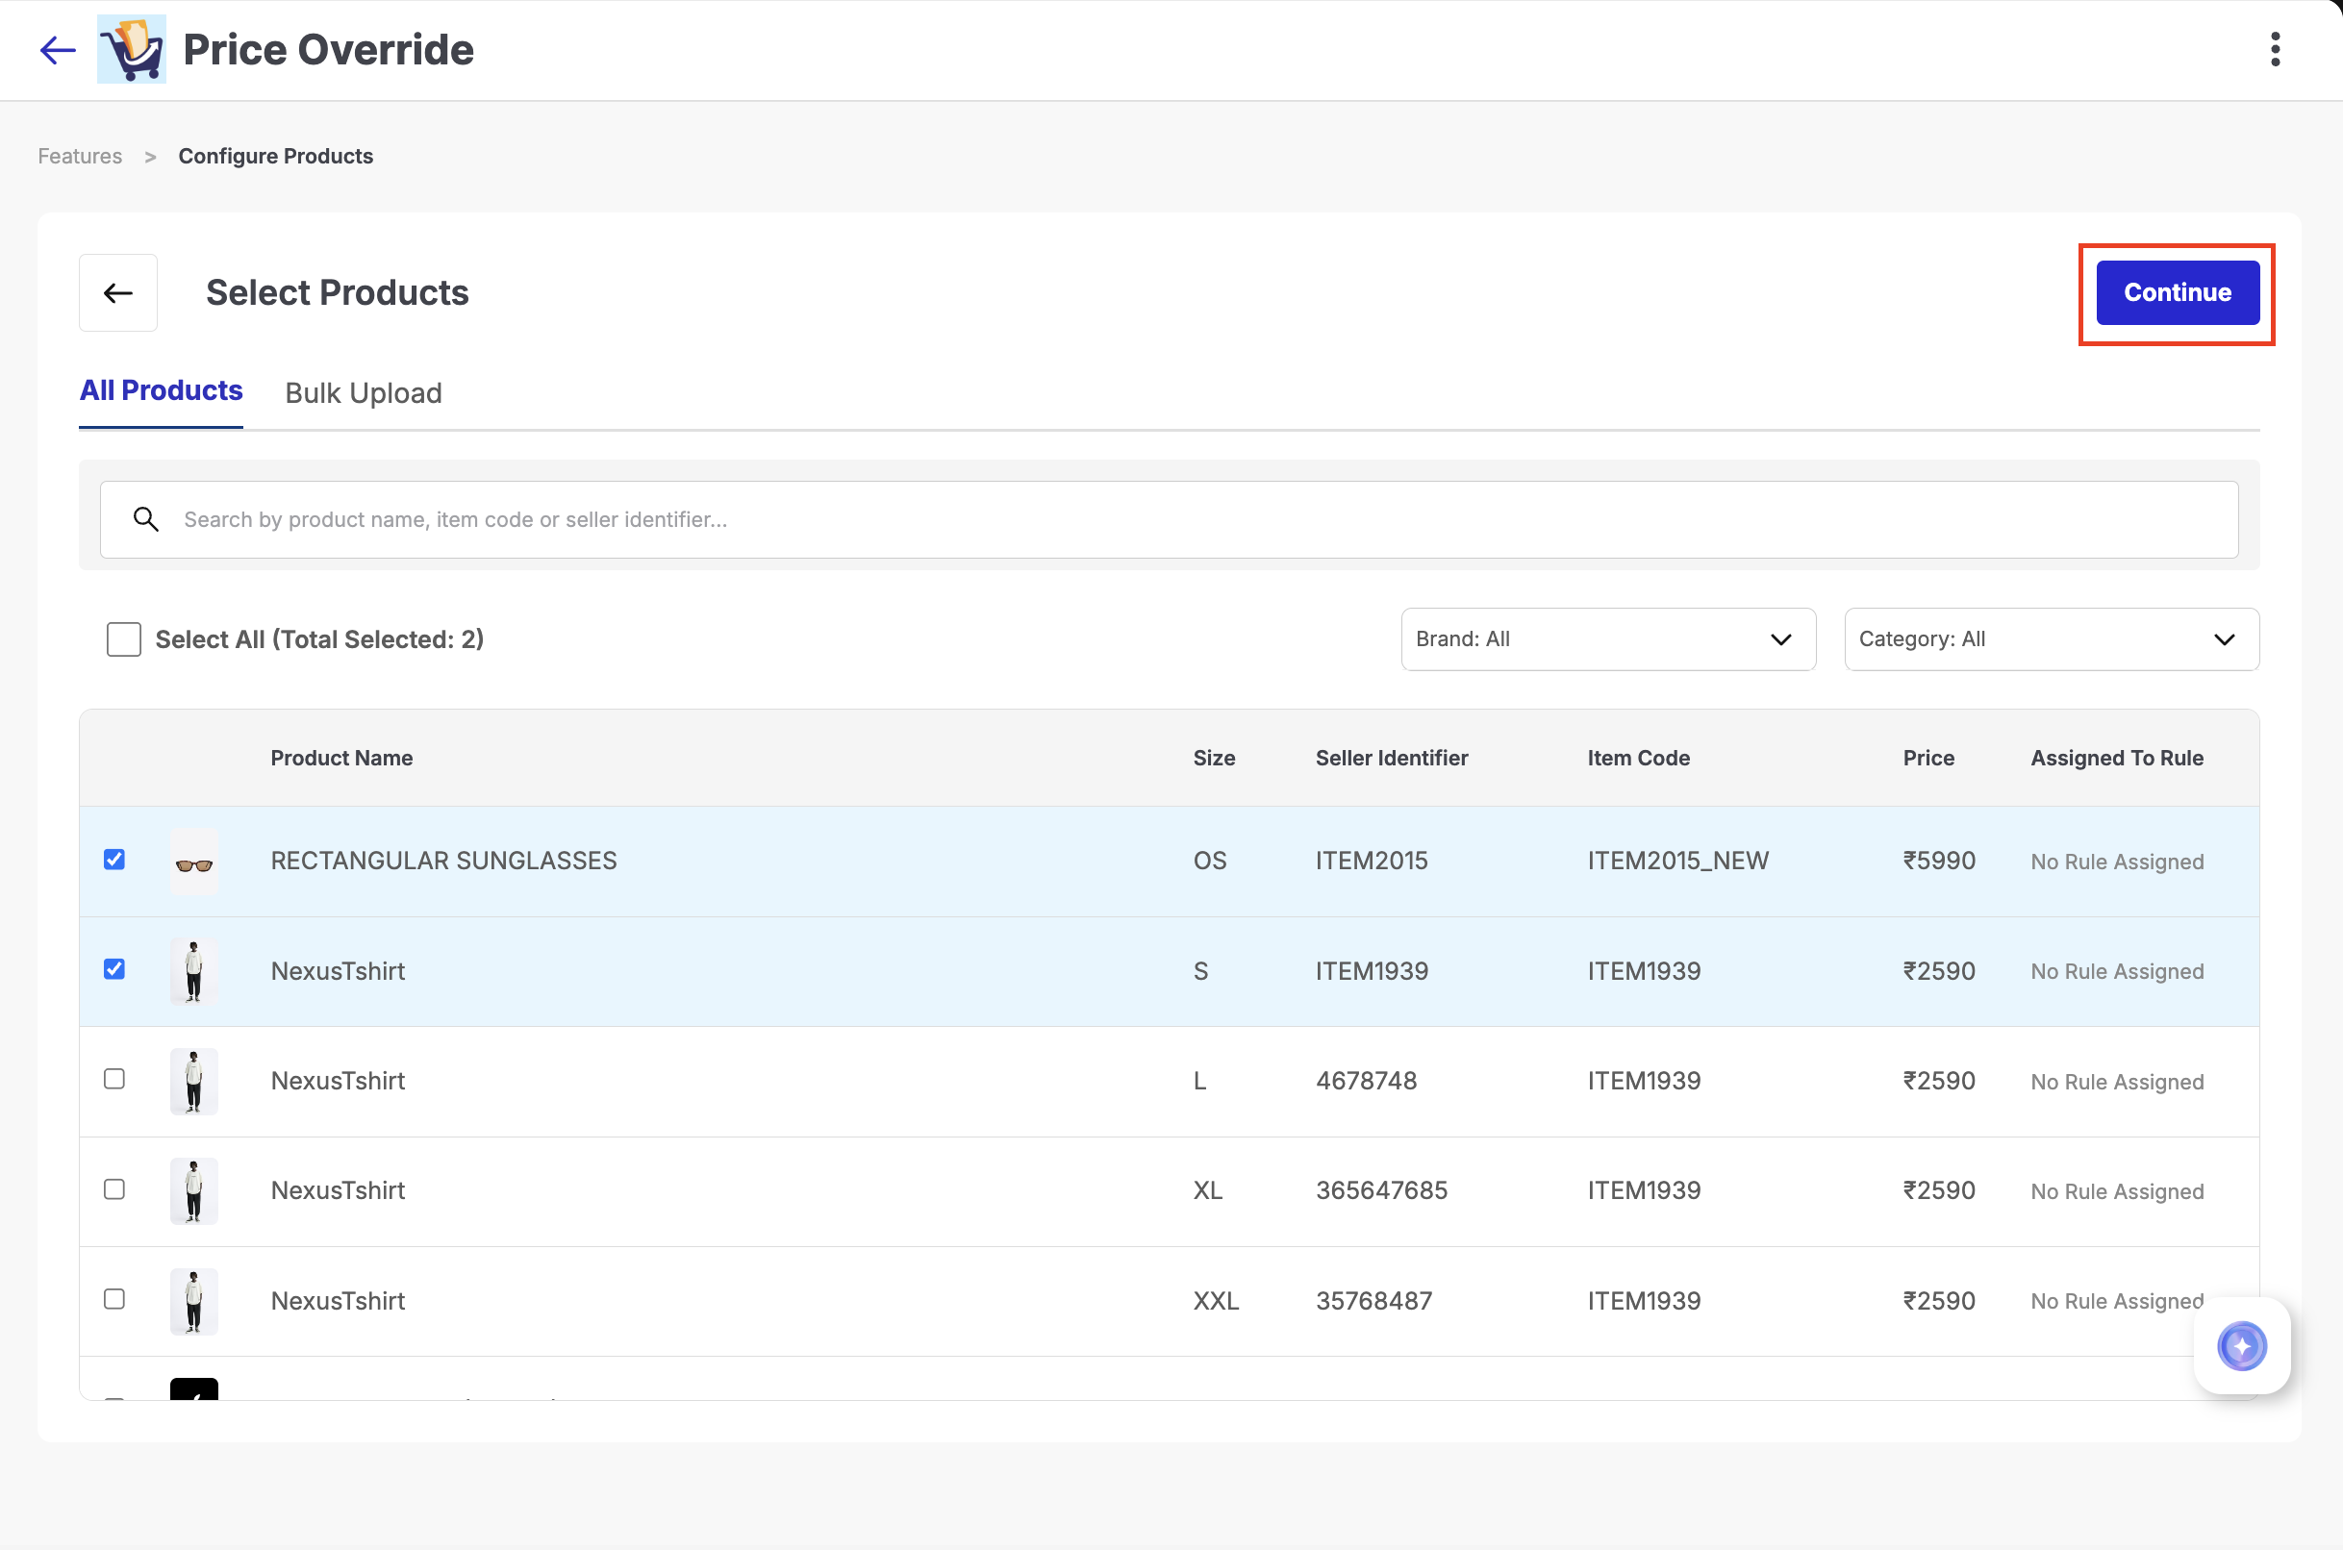Click the Seller Identifier column header

tap(1392, 759)
